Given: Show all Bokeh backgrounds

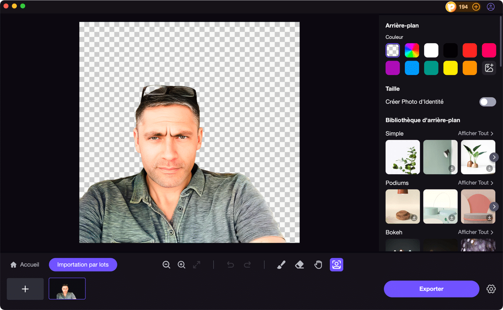Looking at the screenshot, I should pyautogui.click(x=475, y=232).
